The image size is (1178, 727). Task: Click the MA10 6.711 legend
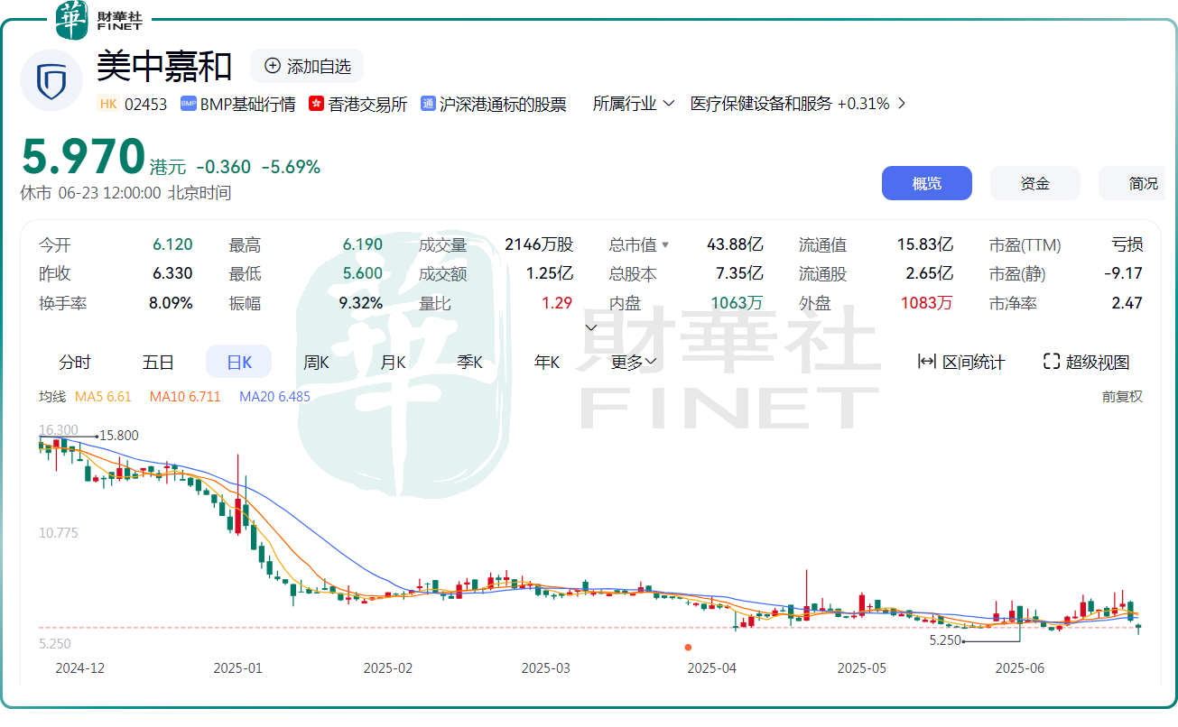(x=185, y=396)
